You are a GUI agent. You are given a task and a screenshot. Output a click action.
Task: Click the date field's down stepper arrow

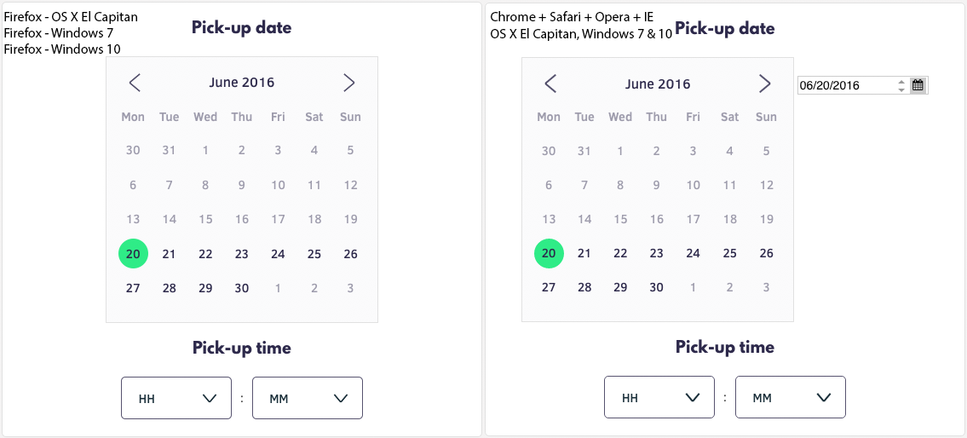[901, 89]
